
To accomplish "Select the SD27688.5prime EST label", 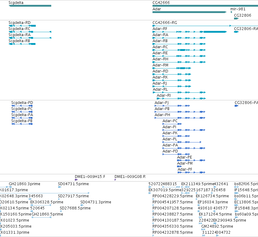I will tap(75, 209).
